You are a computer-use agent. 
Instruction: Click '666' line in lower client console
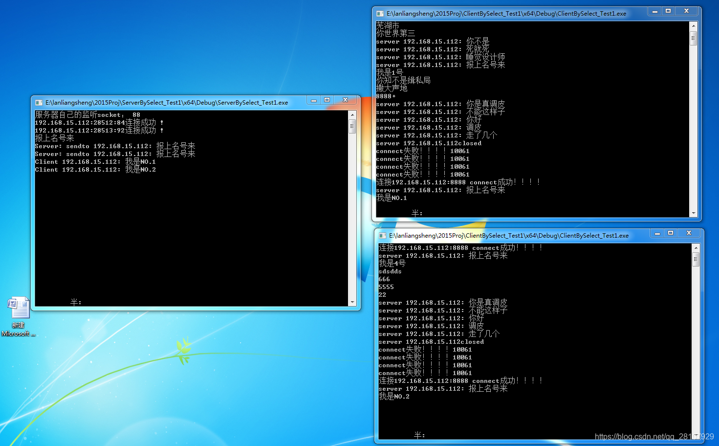(x=384, y=279)
